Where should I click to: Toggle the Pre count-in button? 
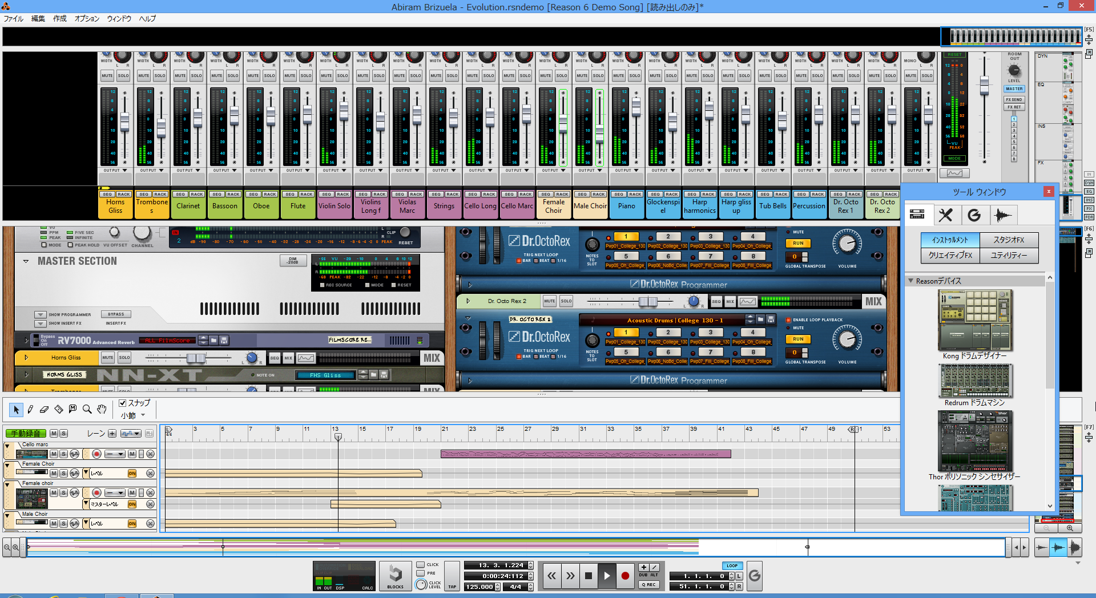tap(421, 573)
